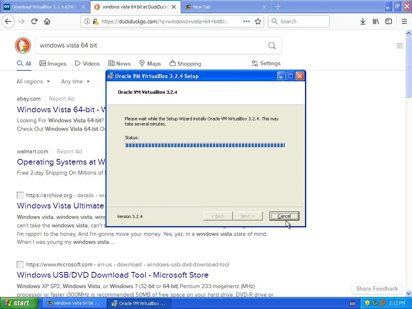
Task: Click VirtualBox setup title bar icon
Action: (111, 76)
